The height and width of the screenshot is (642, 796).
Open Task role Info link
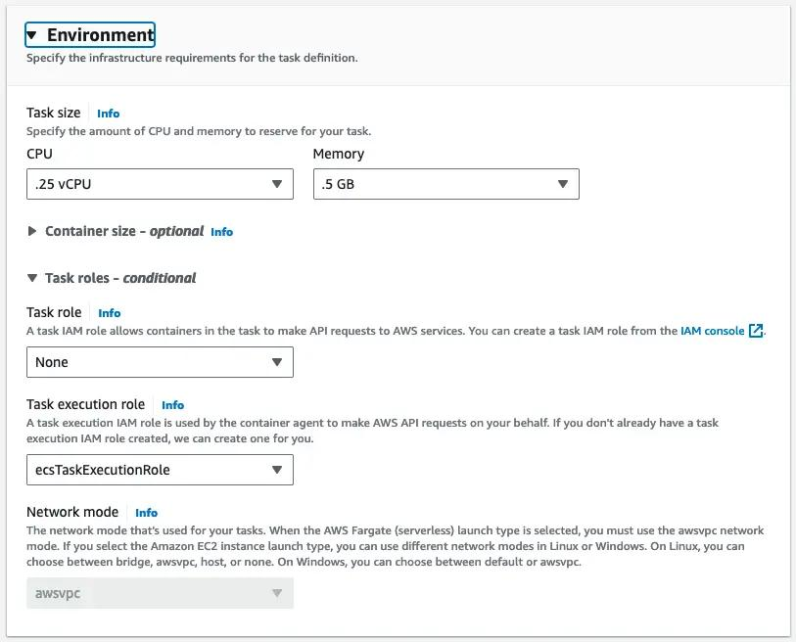click(109, 313)
